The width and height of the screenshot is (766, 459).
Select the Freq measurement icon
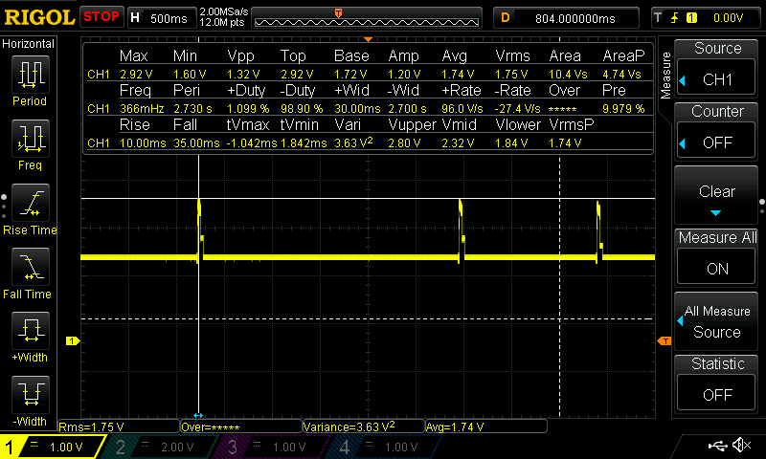31,139
